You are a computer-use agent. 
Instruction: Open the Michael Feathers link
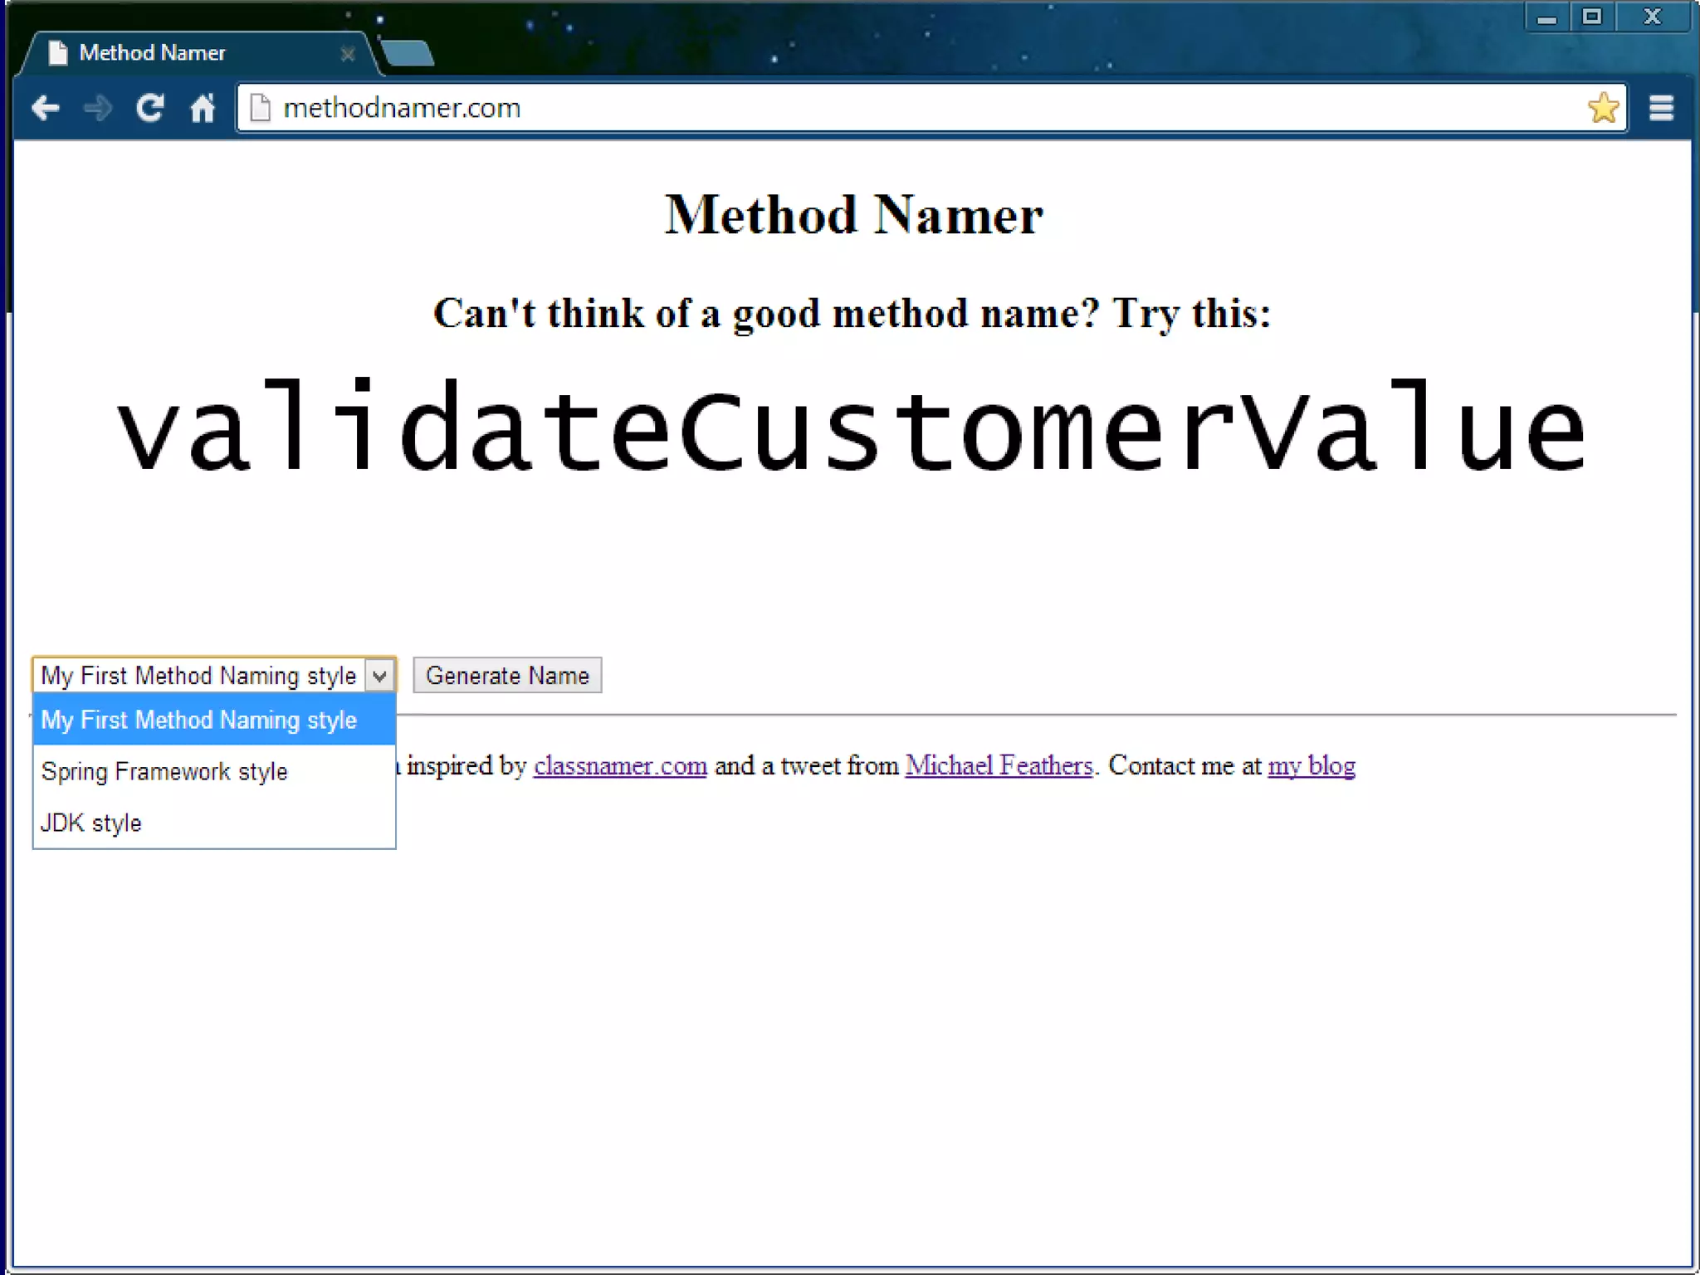(999, 765)
